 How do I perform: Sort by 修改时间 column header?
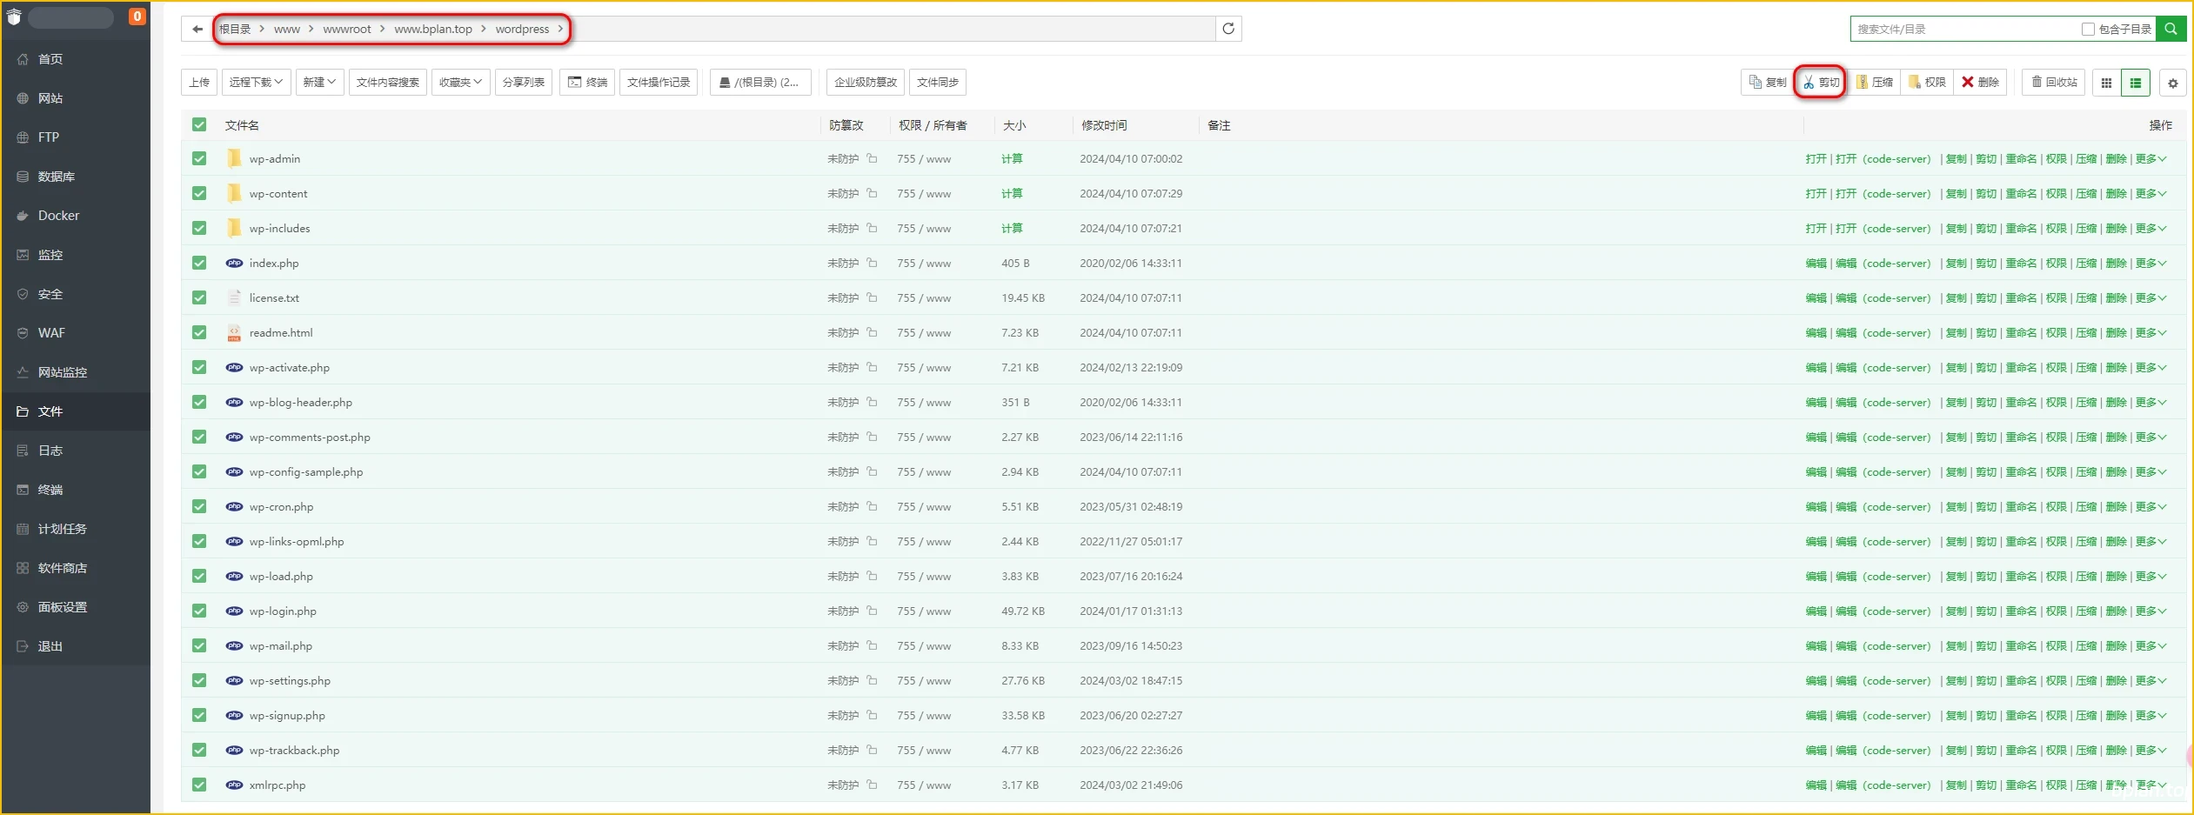(1104, 125)
